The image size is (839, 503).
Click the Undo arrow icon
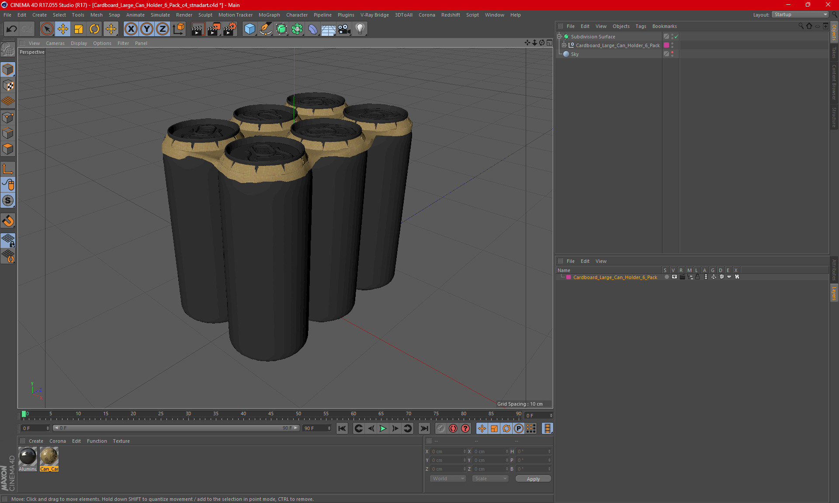click(x=12, y=29)
